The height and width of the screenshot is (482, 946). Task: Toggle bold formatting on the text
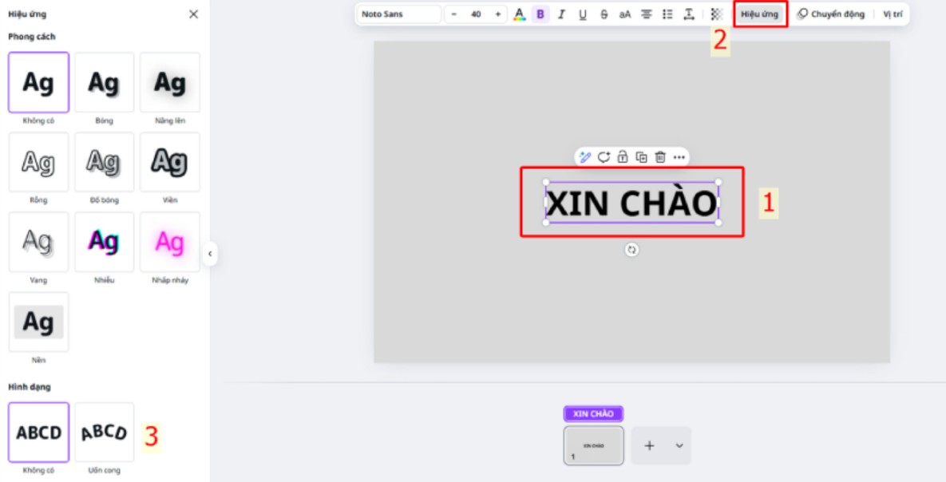click(540, 14)
